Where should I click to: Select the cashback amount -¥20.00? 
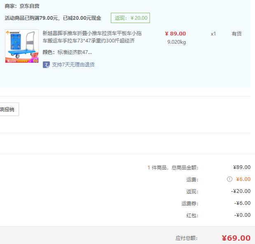tap(241, 191)
